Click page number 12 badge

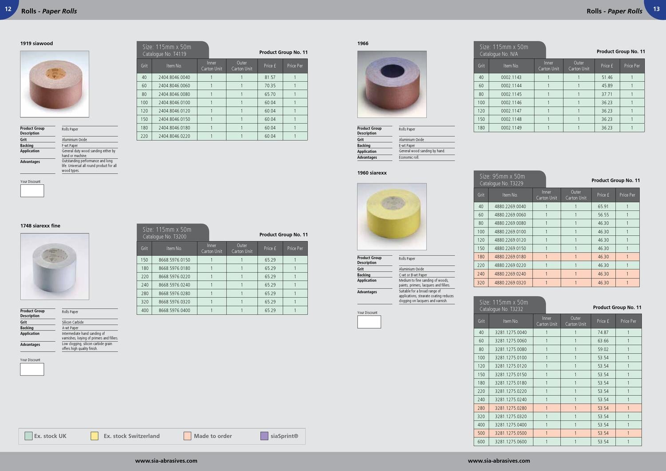[8, 9]
